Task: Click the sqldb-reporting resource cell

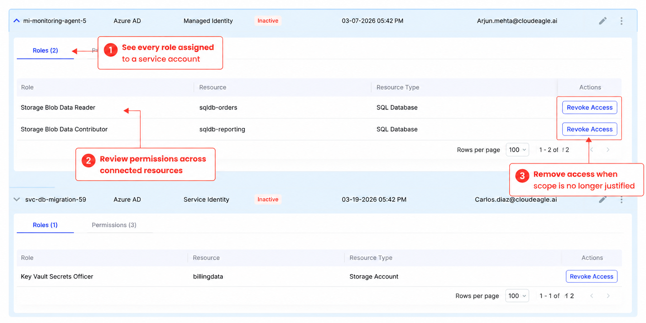Action: (x=222, y=129)
